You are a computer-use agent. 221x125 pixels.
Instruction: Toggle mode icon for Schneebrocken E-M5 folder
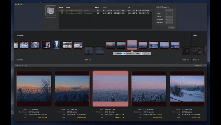61,10
